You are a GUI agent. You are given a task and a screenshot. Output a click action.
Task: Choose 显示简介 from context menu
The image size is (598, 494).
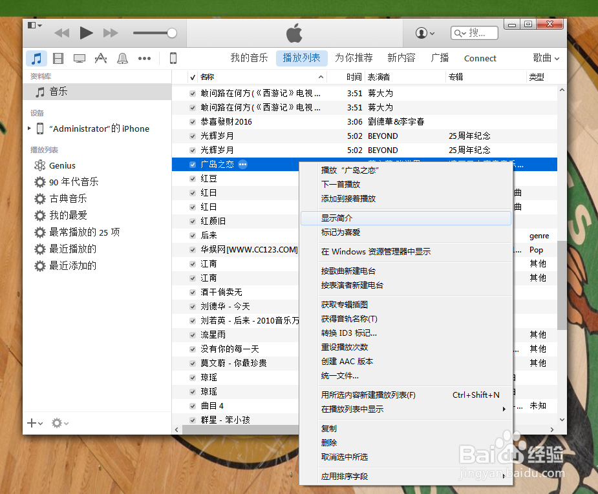(x=406, y=218)
